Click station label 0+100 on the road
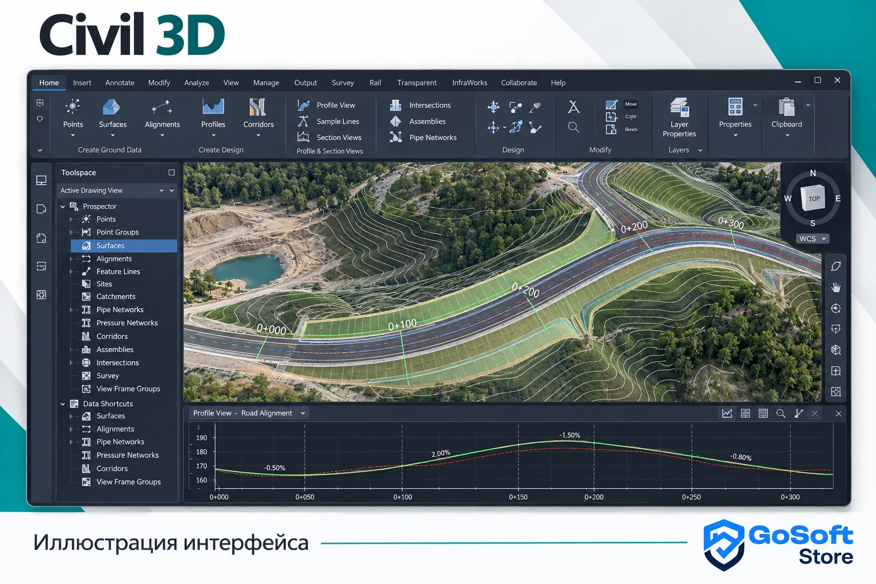This screenshot has width=876, height=584. [x=402, y=325]
